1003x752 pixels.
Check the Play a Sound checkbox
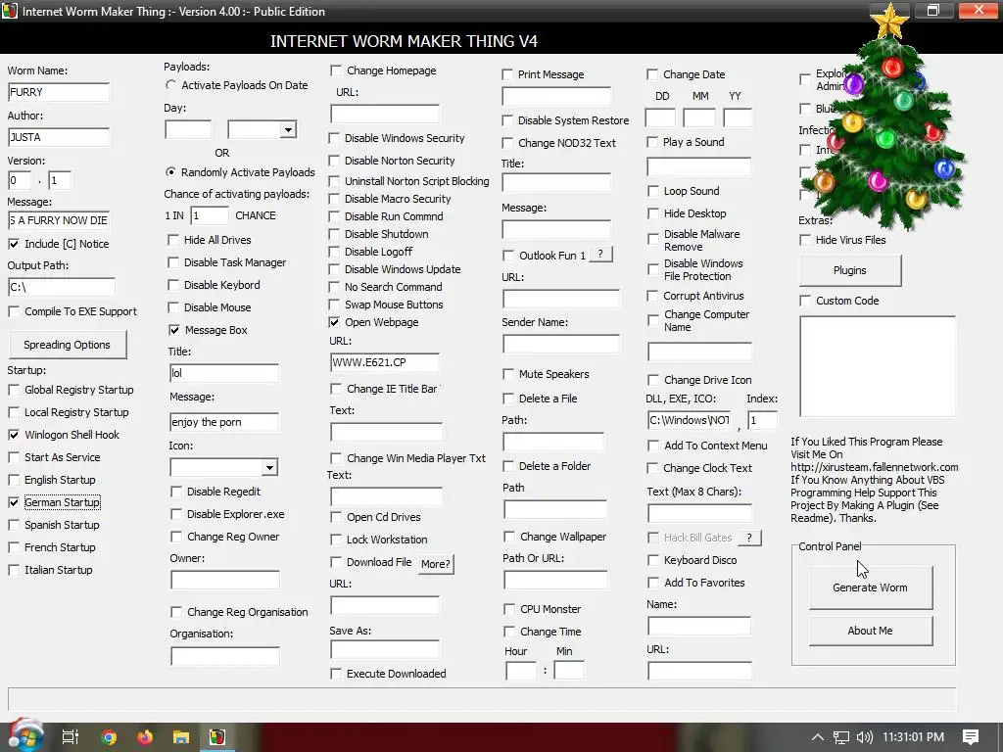tap(652, 142)
